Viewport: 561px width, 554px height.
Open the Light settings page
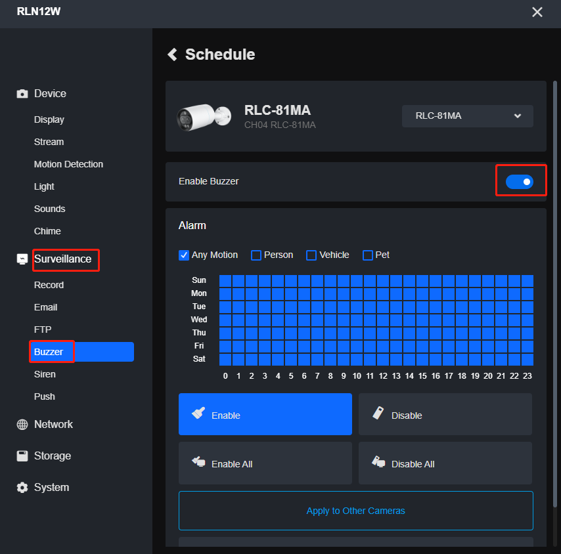click(x=44, y=186)
